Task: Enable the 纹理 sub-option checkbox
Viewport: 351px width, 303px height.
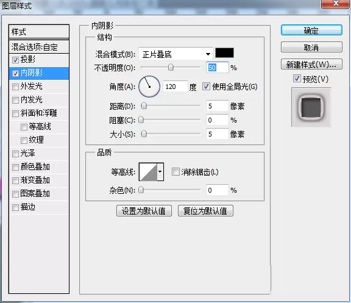Action: [x=24, y=140]
